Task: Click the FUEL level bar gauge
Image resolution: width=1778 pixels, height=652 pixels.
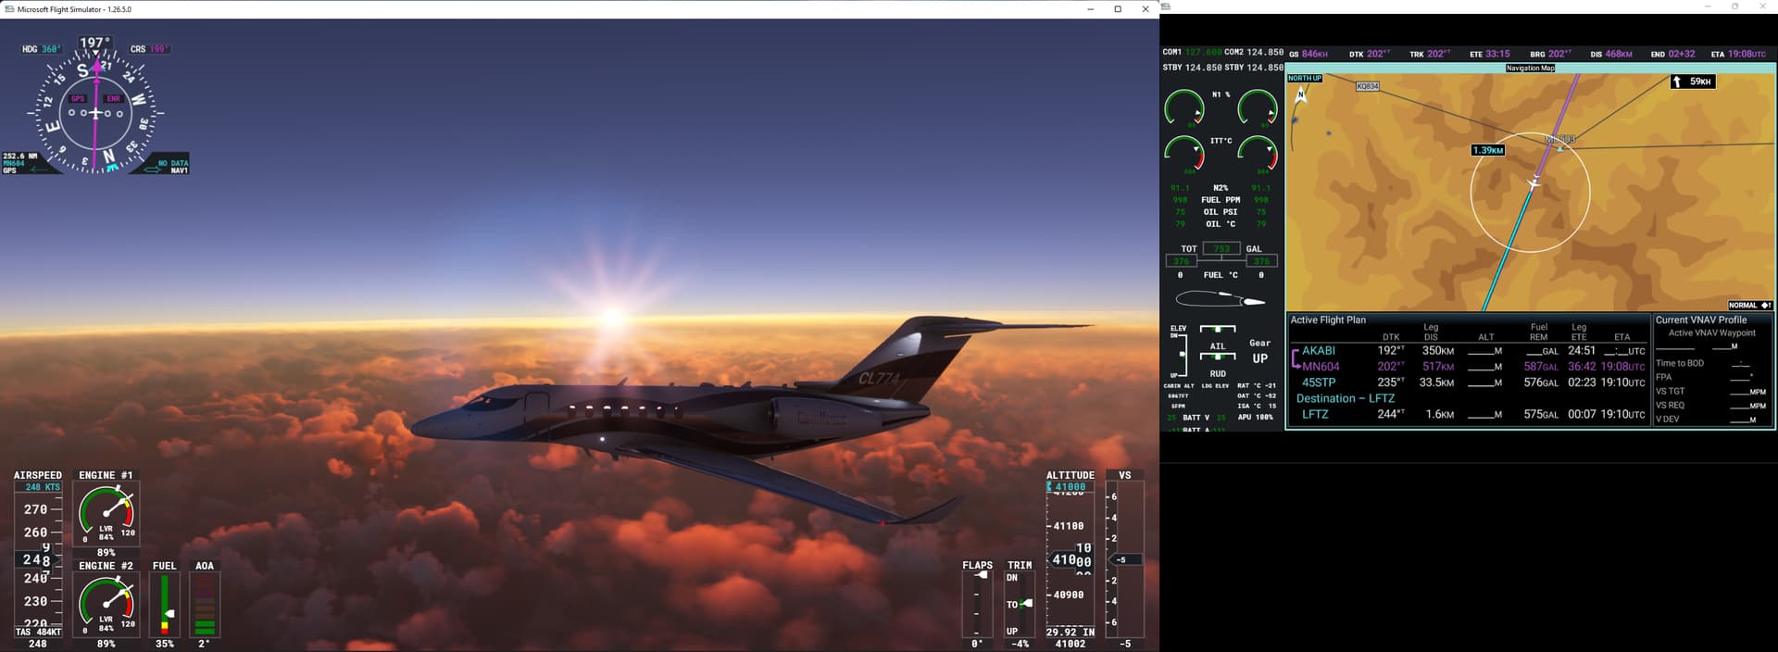Action: [x=165, y=604]
